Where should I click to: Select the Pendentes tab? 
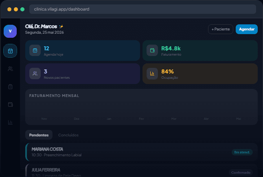pyautogui.click(x=39, y=135)
